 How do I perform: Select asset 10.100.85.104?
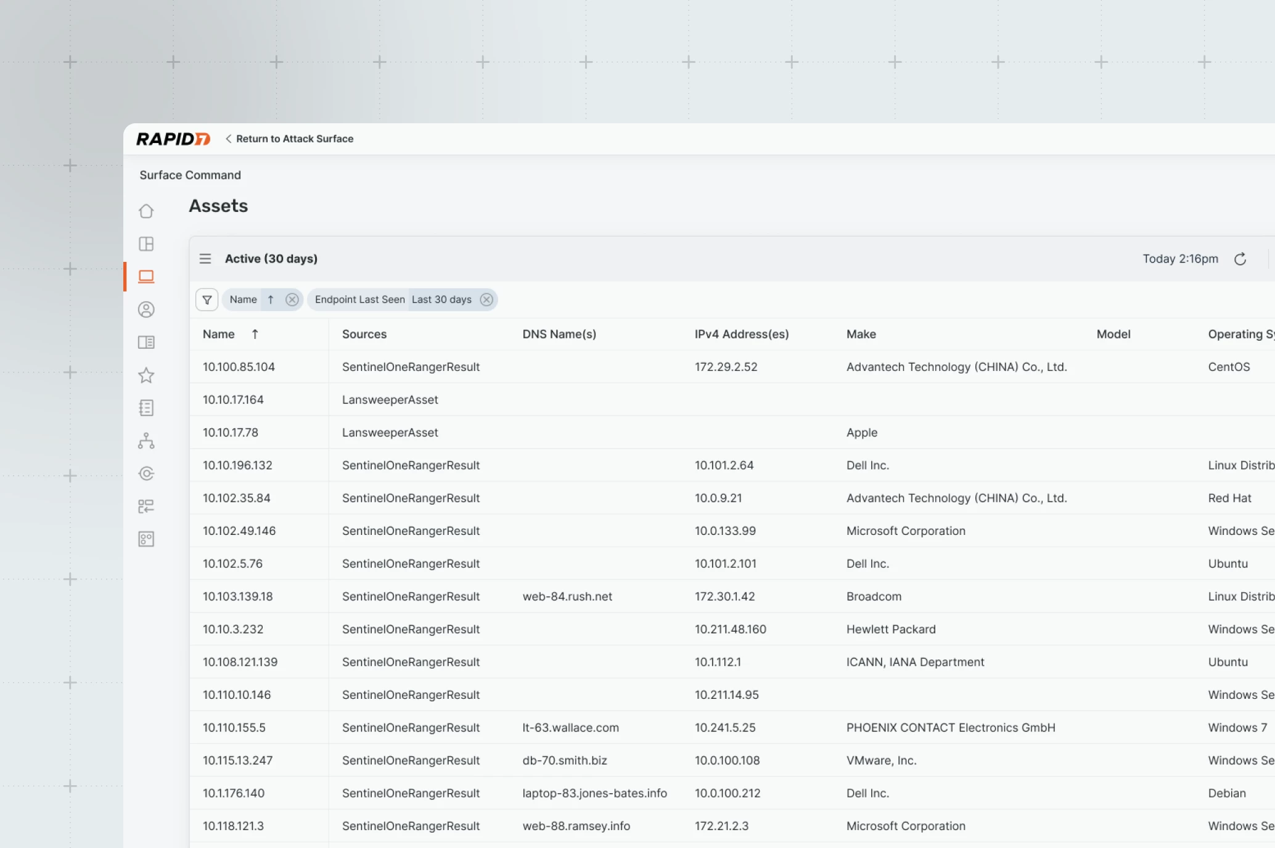[x=239, y=367]
